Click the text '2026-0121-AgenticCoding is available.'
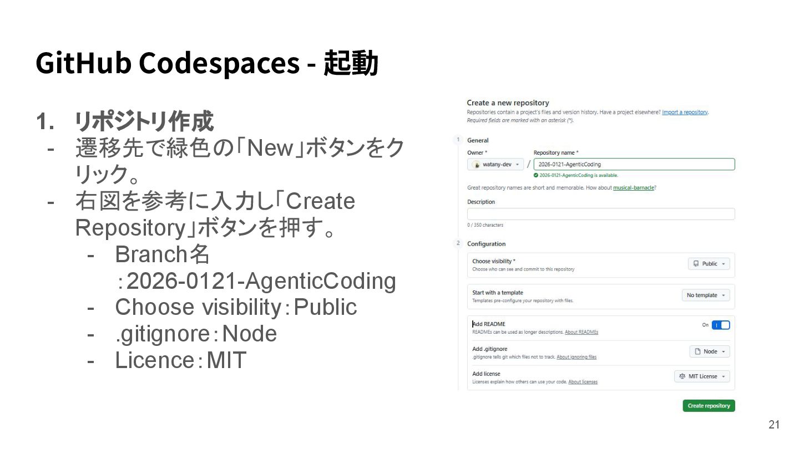Screen dimensions: 799x449 tap(579, 175)
